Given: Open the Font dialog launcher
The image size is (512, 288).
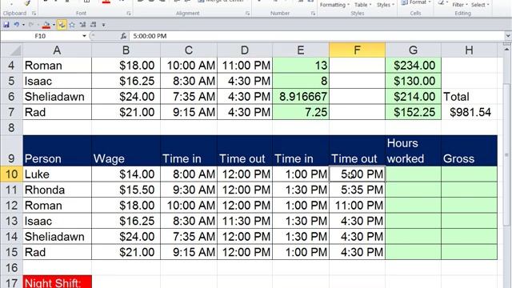Looking at the screenshot, I should [x=129, y=14].
